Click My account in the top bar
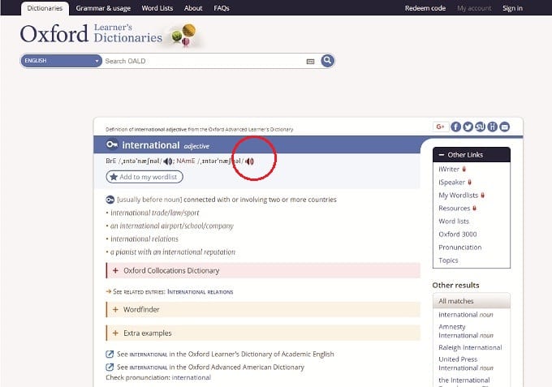The height and width of the screenshot is (387, 552). pyautogui.click(x=474, y=8)
